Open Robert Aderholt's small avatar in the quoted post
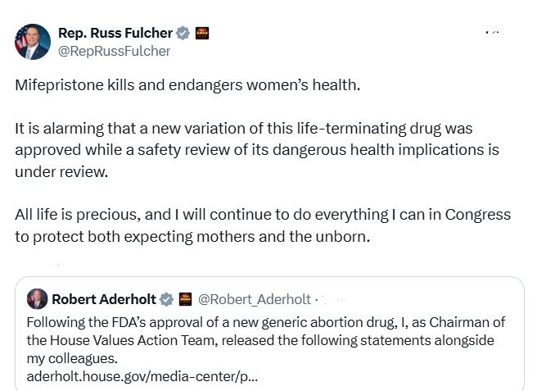537x391 pixels. 37,299
